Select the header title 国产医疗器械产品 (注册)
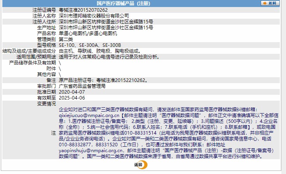286x174 pixels. (124, 4)
